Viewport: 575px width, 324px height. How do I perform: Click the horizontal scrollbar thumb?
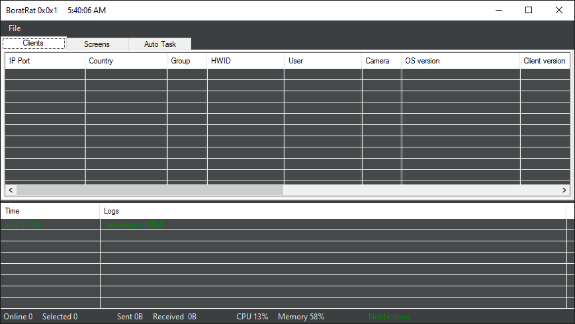pos(150,190)
